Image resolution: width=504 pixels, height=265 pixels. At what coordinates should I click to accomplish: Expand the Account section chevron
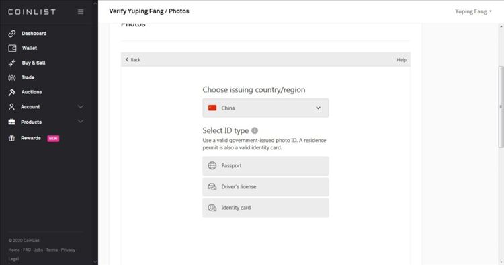[81, 106]
